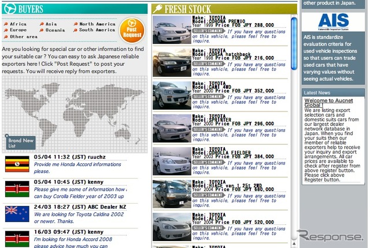Open kenny's Honda Accord 2008 request
This screenshot has height=248, width=370.
click(x=73, y=242)
